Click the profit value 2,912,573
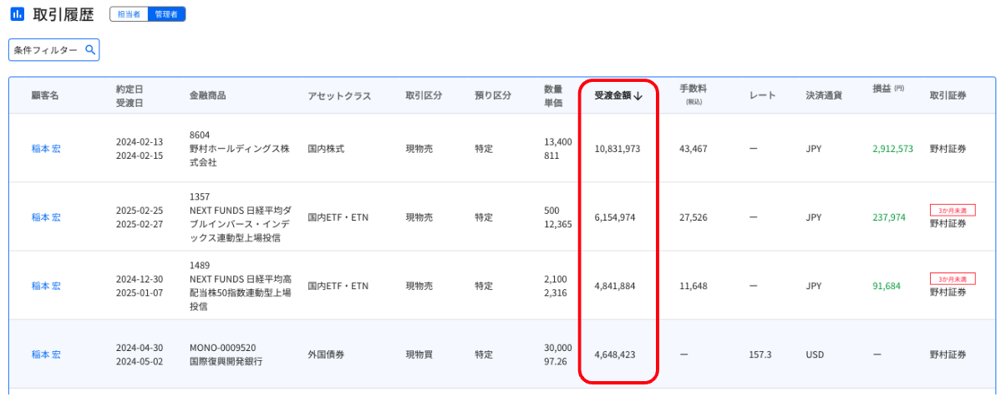Viewport: 1001px width, 397px height. 892,149
